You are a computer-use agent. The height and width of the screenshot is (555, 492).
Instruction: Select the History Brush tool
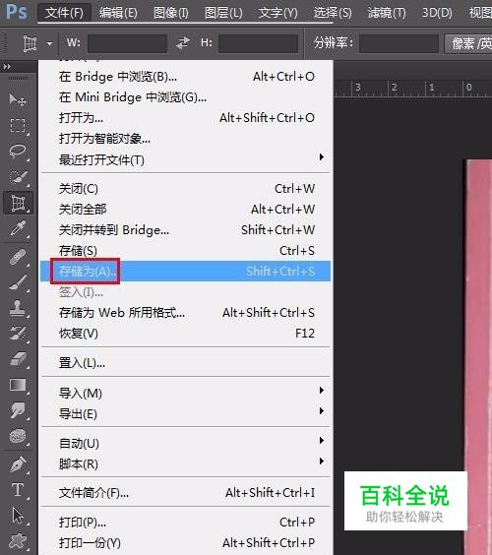click(17, 334)
